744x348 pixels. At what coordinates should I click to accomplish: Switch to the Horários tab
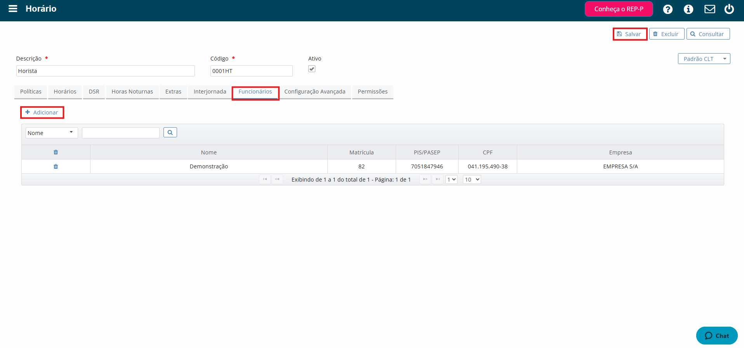[x=65, y=92]
